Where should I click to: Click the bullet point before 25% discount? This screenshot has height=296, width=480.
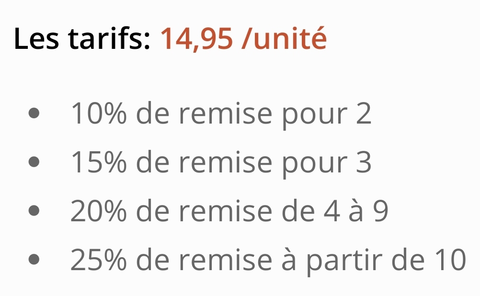click(x=34, y=260)
